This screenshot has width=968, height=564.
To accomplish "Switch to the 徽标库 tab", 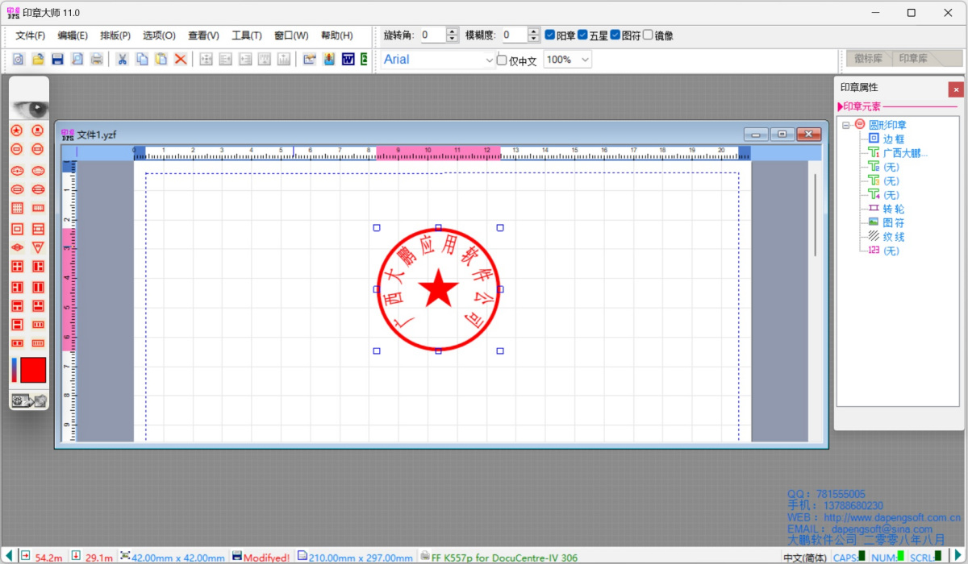I will (869, 59).
